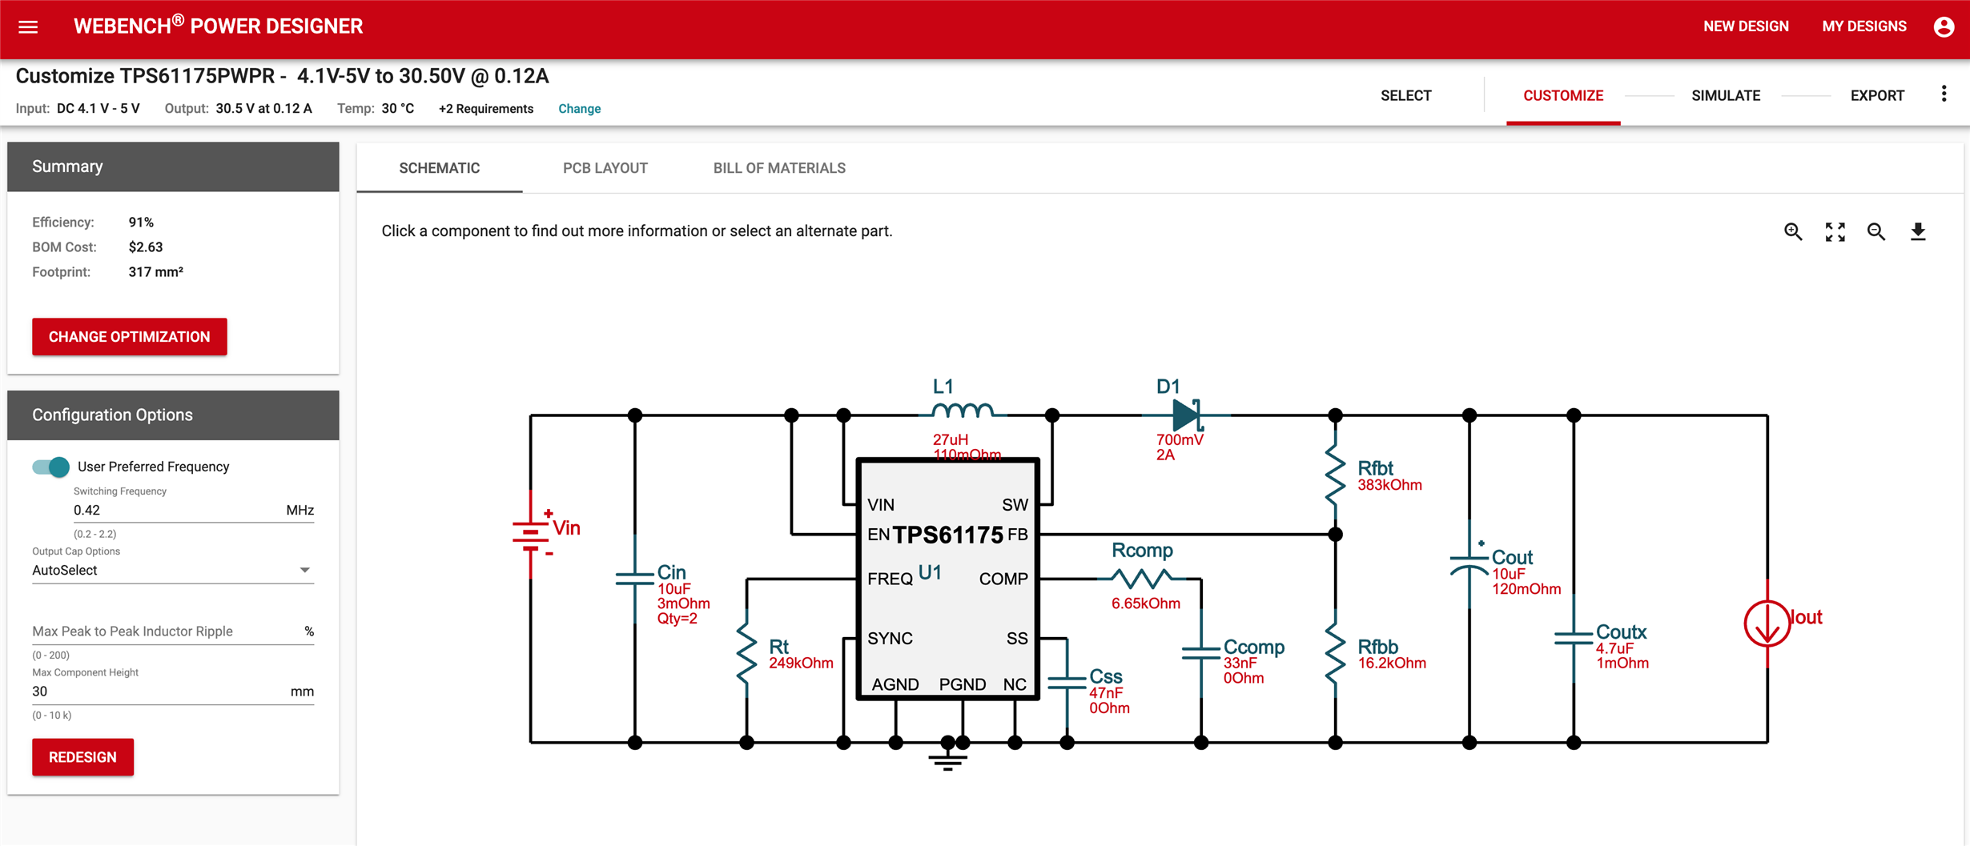Click the +2 Requirements text

pyautogui.click(x=486, y=109)
